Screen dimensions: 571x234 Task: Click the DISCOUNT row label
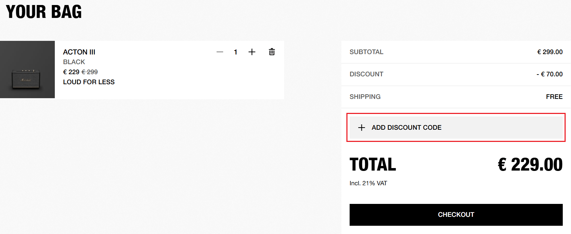click(x=366, y=74)
